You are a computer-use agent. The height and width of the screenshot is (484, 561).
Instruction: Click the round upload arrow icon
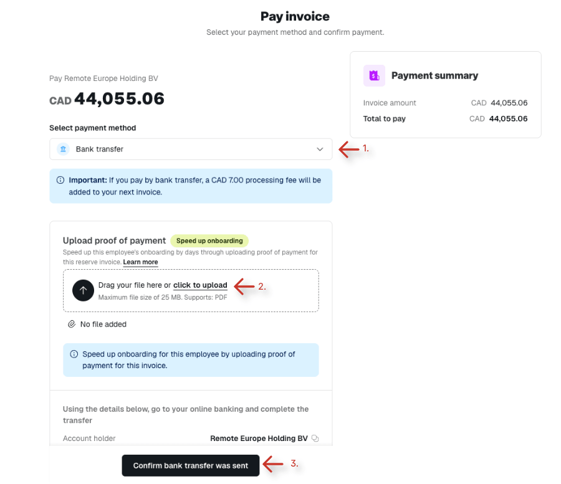(83, 290)
